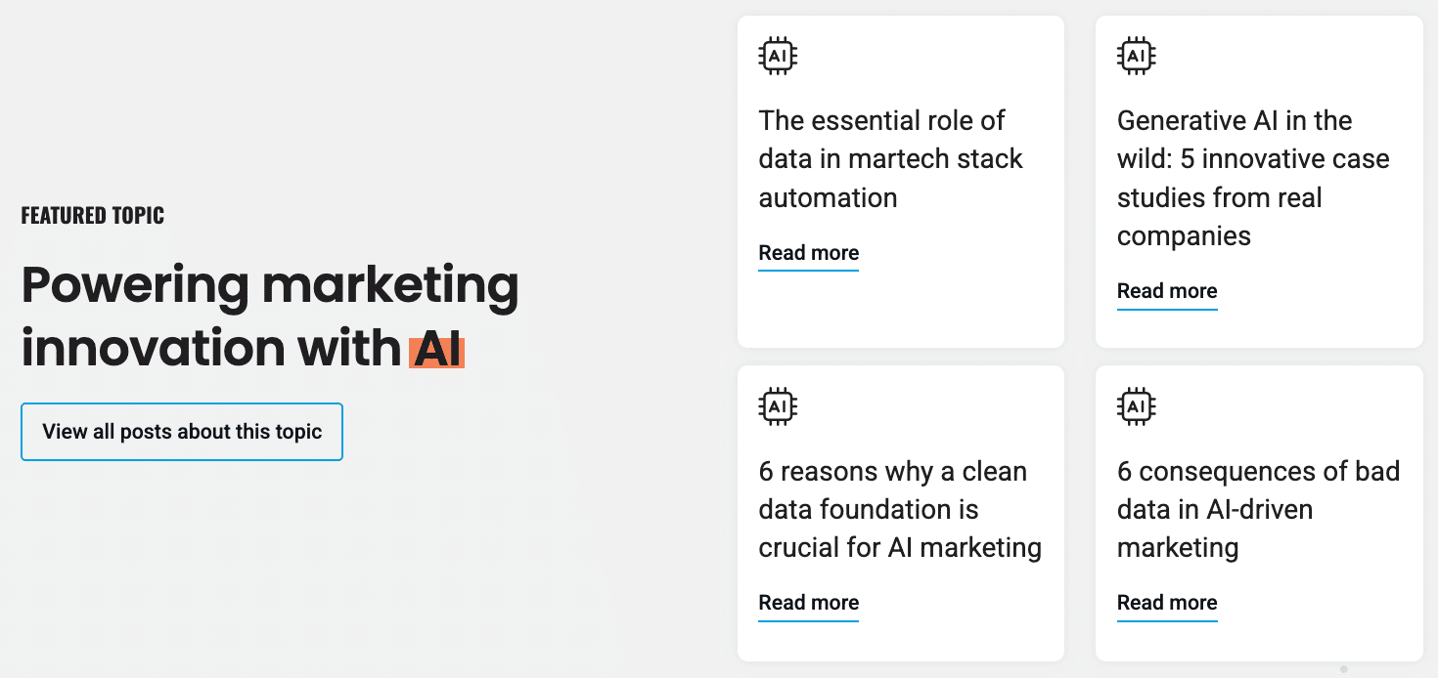Select the 6 reasons clean data title
Image resolution: width=1438 pixels, height=678 pixels.
click(898, 509)
